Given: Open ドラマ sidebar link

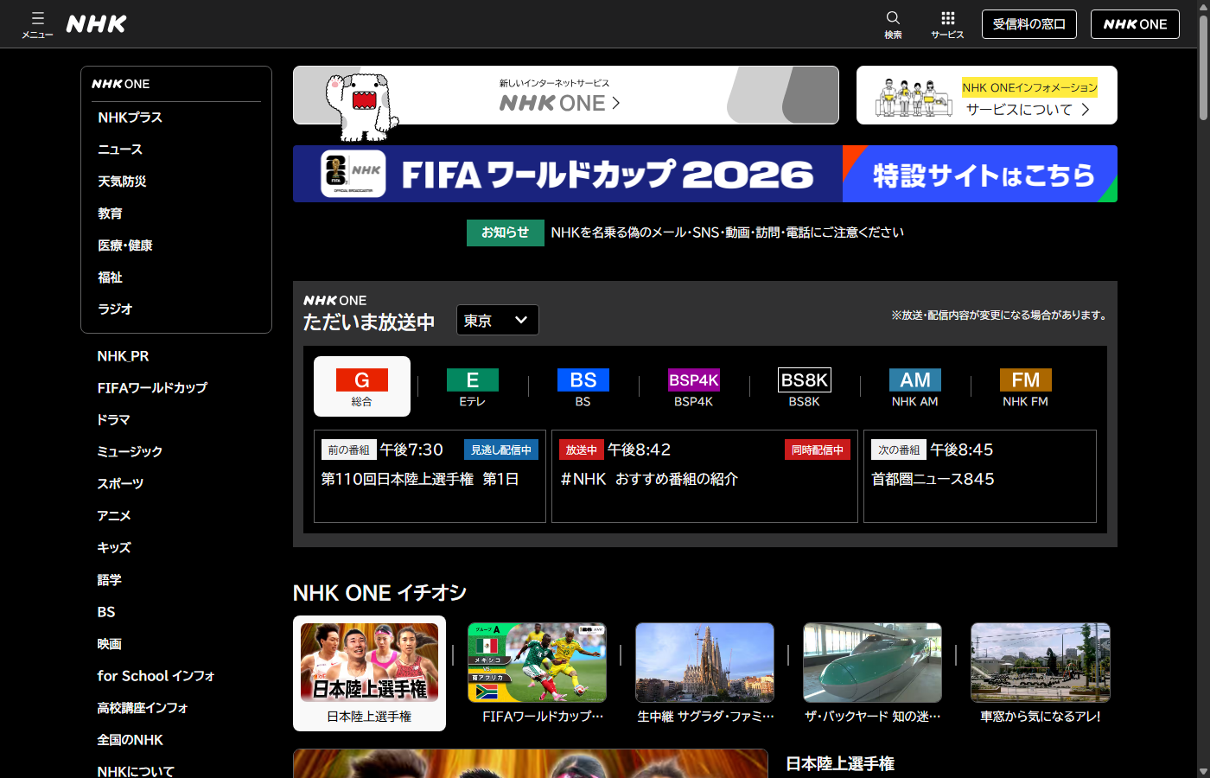Looking at the screenshot, I should pos(113,420).
